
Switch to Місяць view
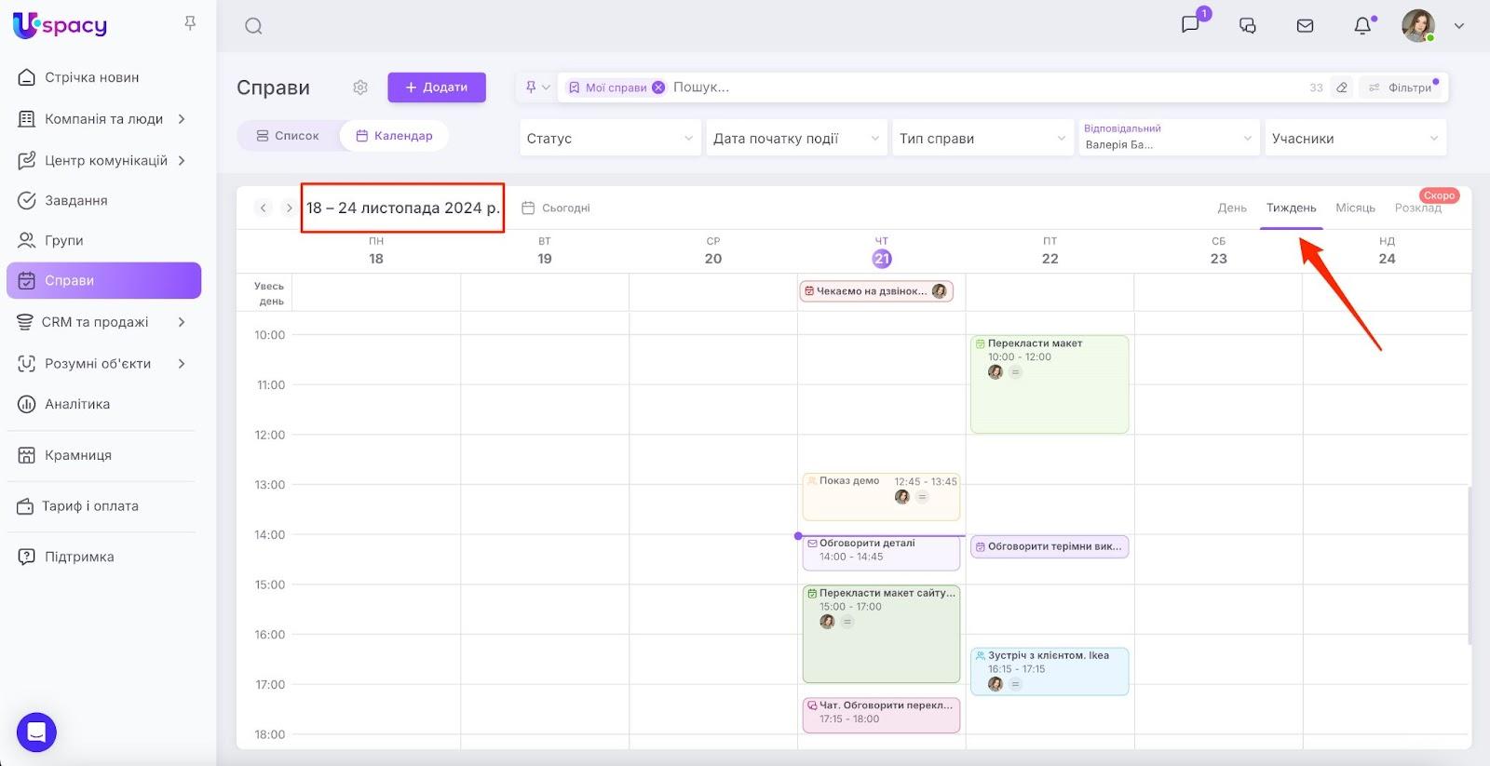tap(1356, 208)
